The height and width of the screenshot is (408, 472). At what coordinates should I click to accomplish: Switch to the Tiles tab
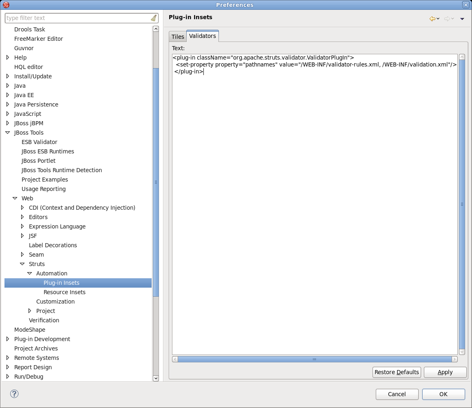coord(178,37)
